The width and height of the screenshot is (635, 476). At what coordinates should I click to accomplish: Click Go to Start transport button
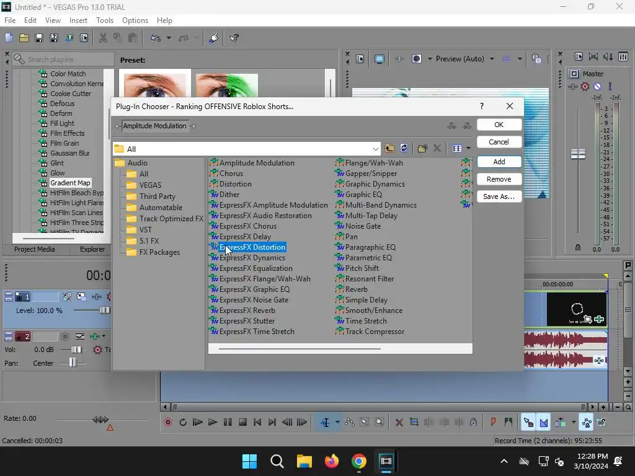tap(257, 422)
